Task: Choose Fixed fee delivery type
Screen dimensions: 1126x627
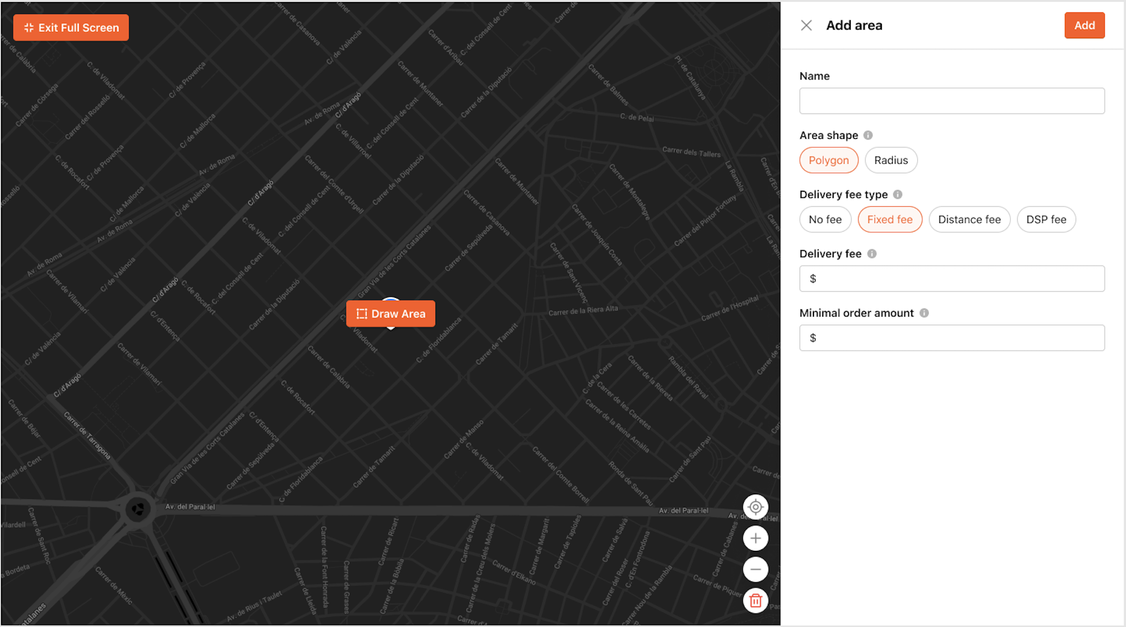Action: [x=890, y=219]
